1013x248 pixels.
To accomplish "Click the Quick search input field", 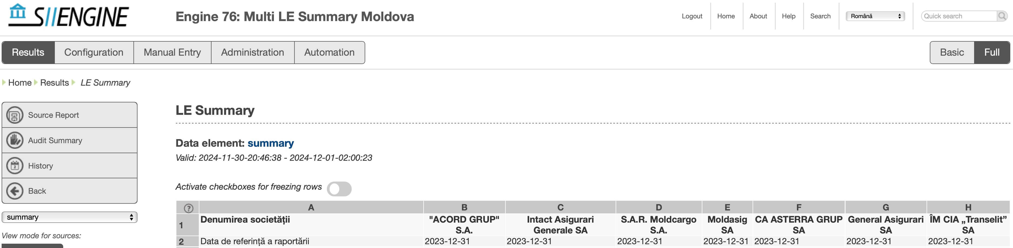I will pyautogui.click(x=959, y=16).
